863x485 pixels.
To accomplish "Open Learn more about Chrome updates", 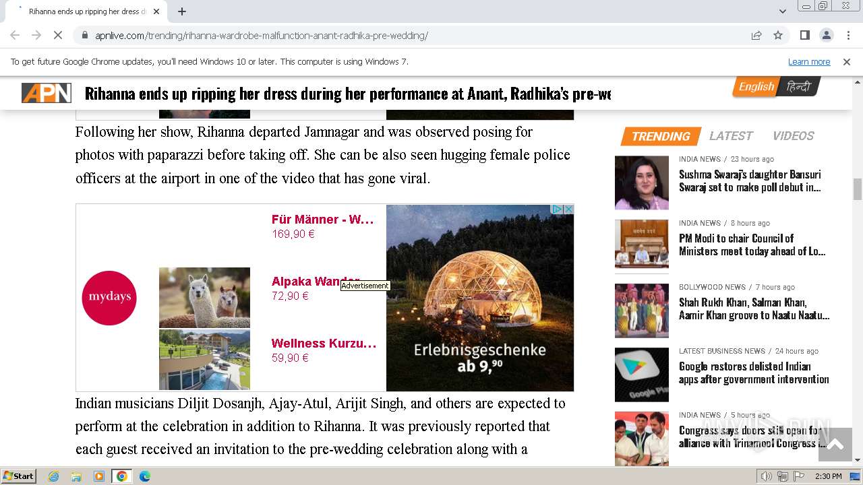I will tap(809, 61).
